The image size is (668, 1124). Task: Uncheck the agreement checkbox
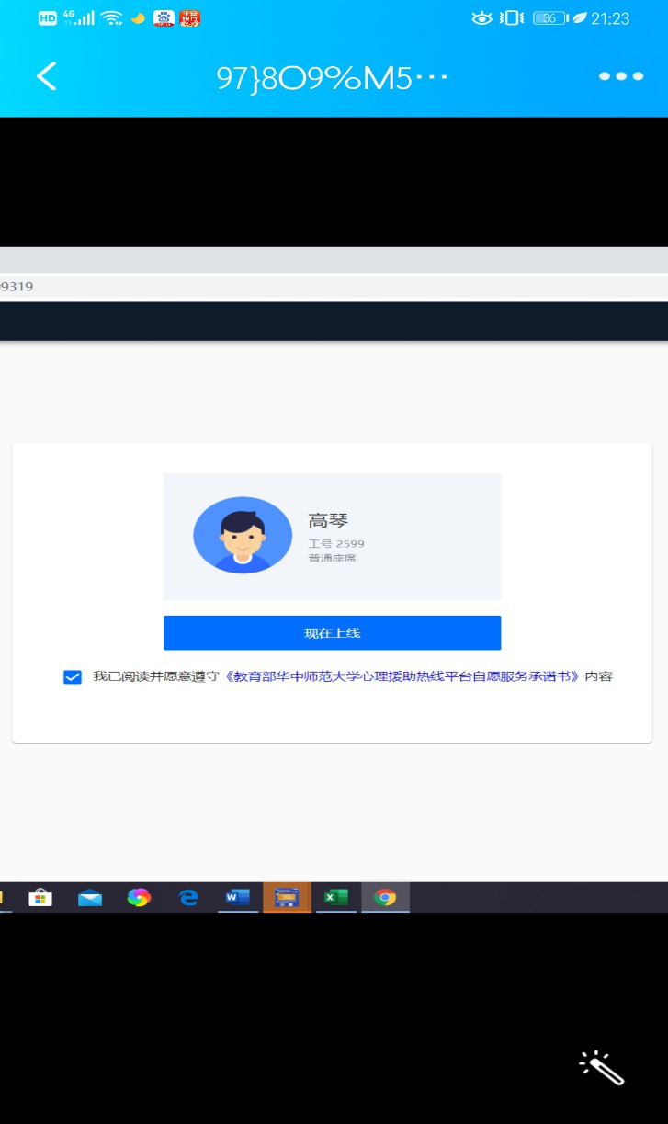coord(73,677)
